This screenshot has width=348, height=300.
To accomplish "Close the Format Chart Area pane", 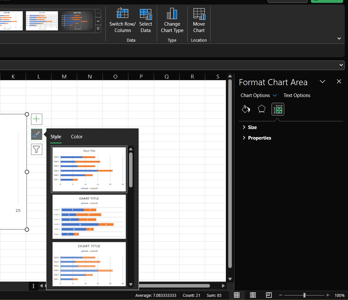I will (339, 82).
